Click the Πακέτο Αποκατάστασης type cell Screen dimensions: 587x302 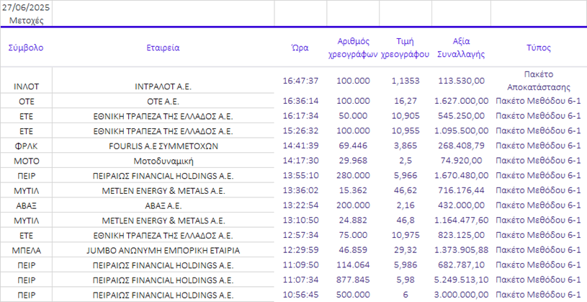539,81
